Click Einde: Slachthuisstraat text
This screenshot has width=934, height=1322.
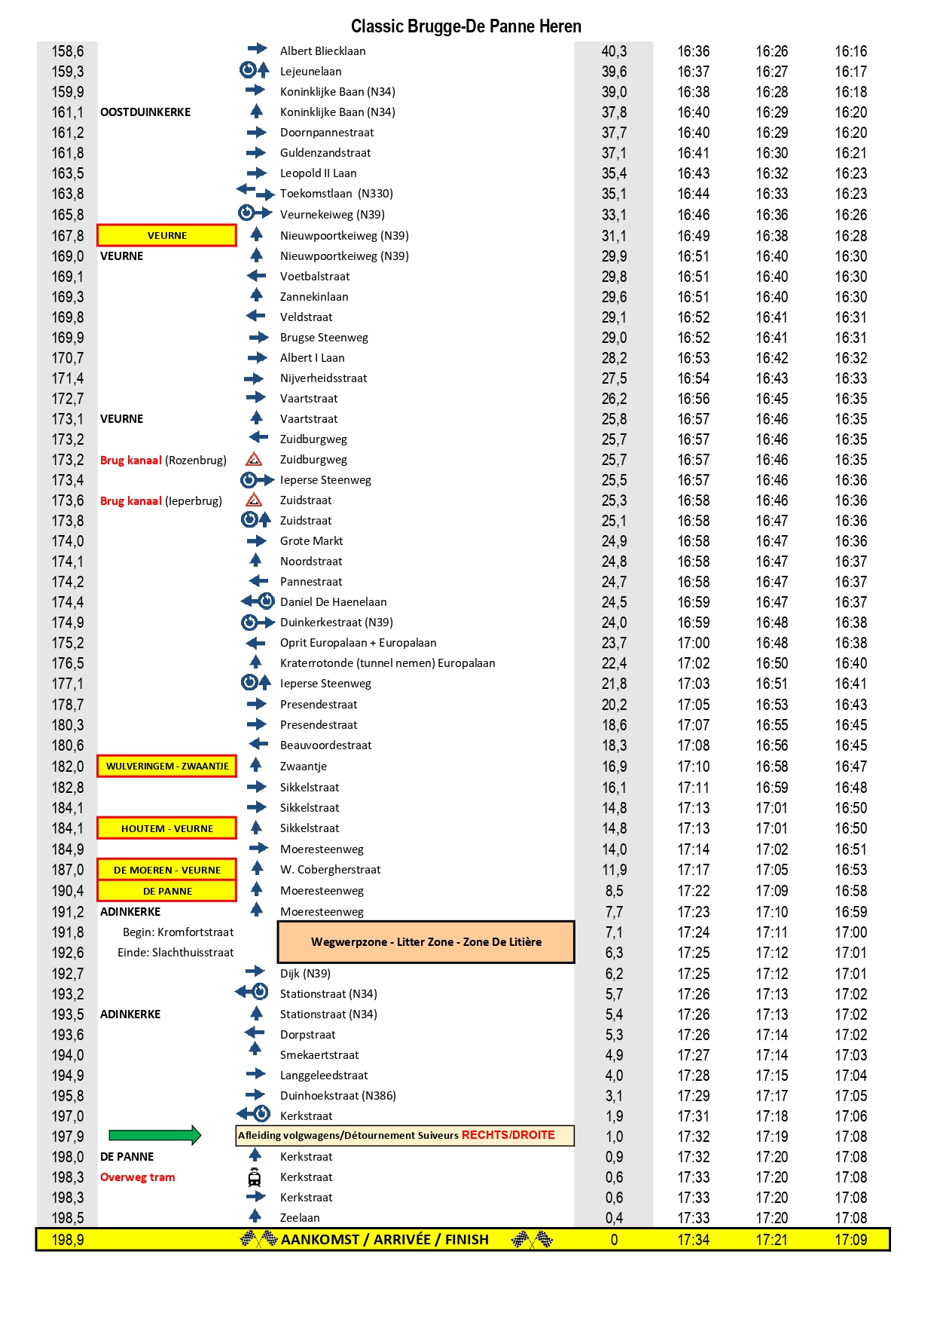[176, 953]
